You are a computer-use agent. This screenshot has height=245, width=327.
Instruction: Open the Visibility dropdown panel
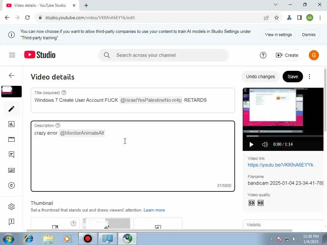point(284,224)
